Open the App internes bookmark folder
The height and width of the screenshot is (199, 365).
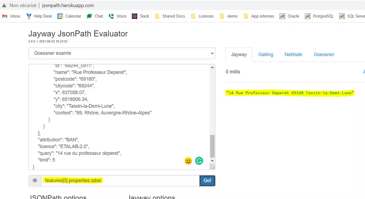[259, 16]
